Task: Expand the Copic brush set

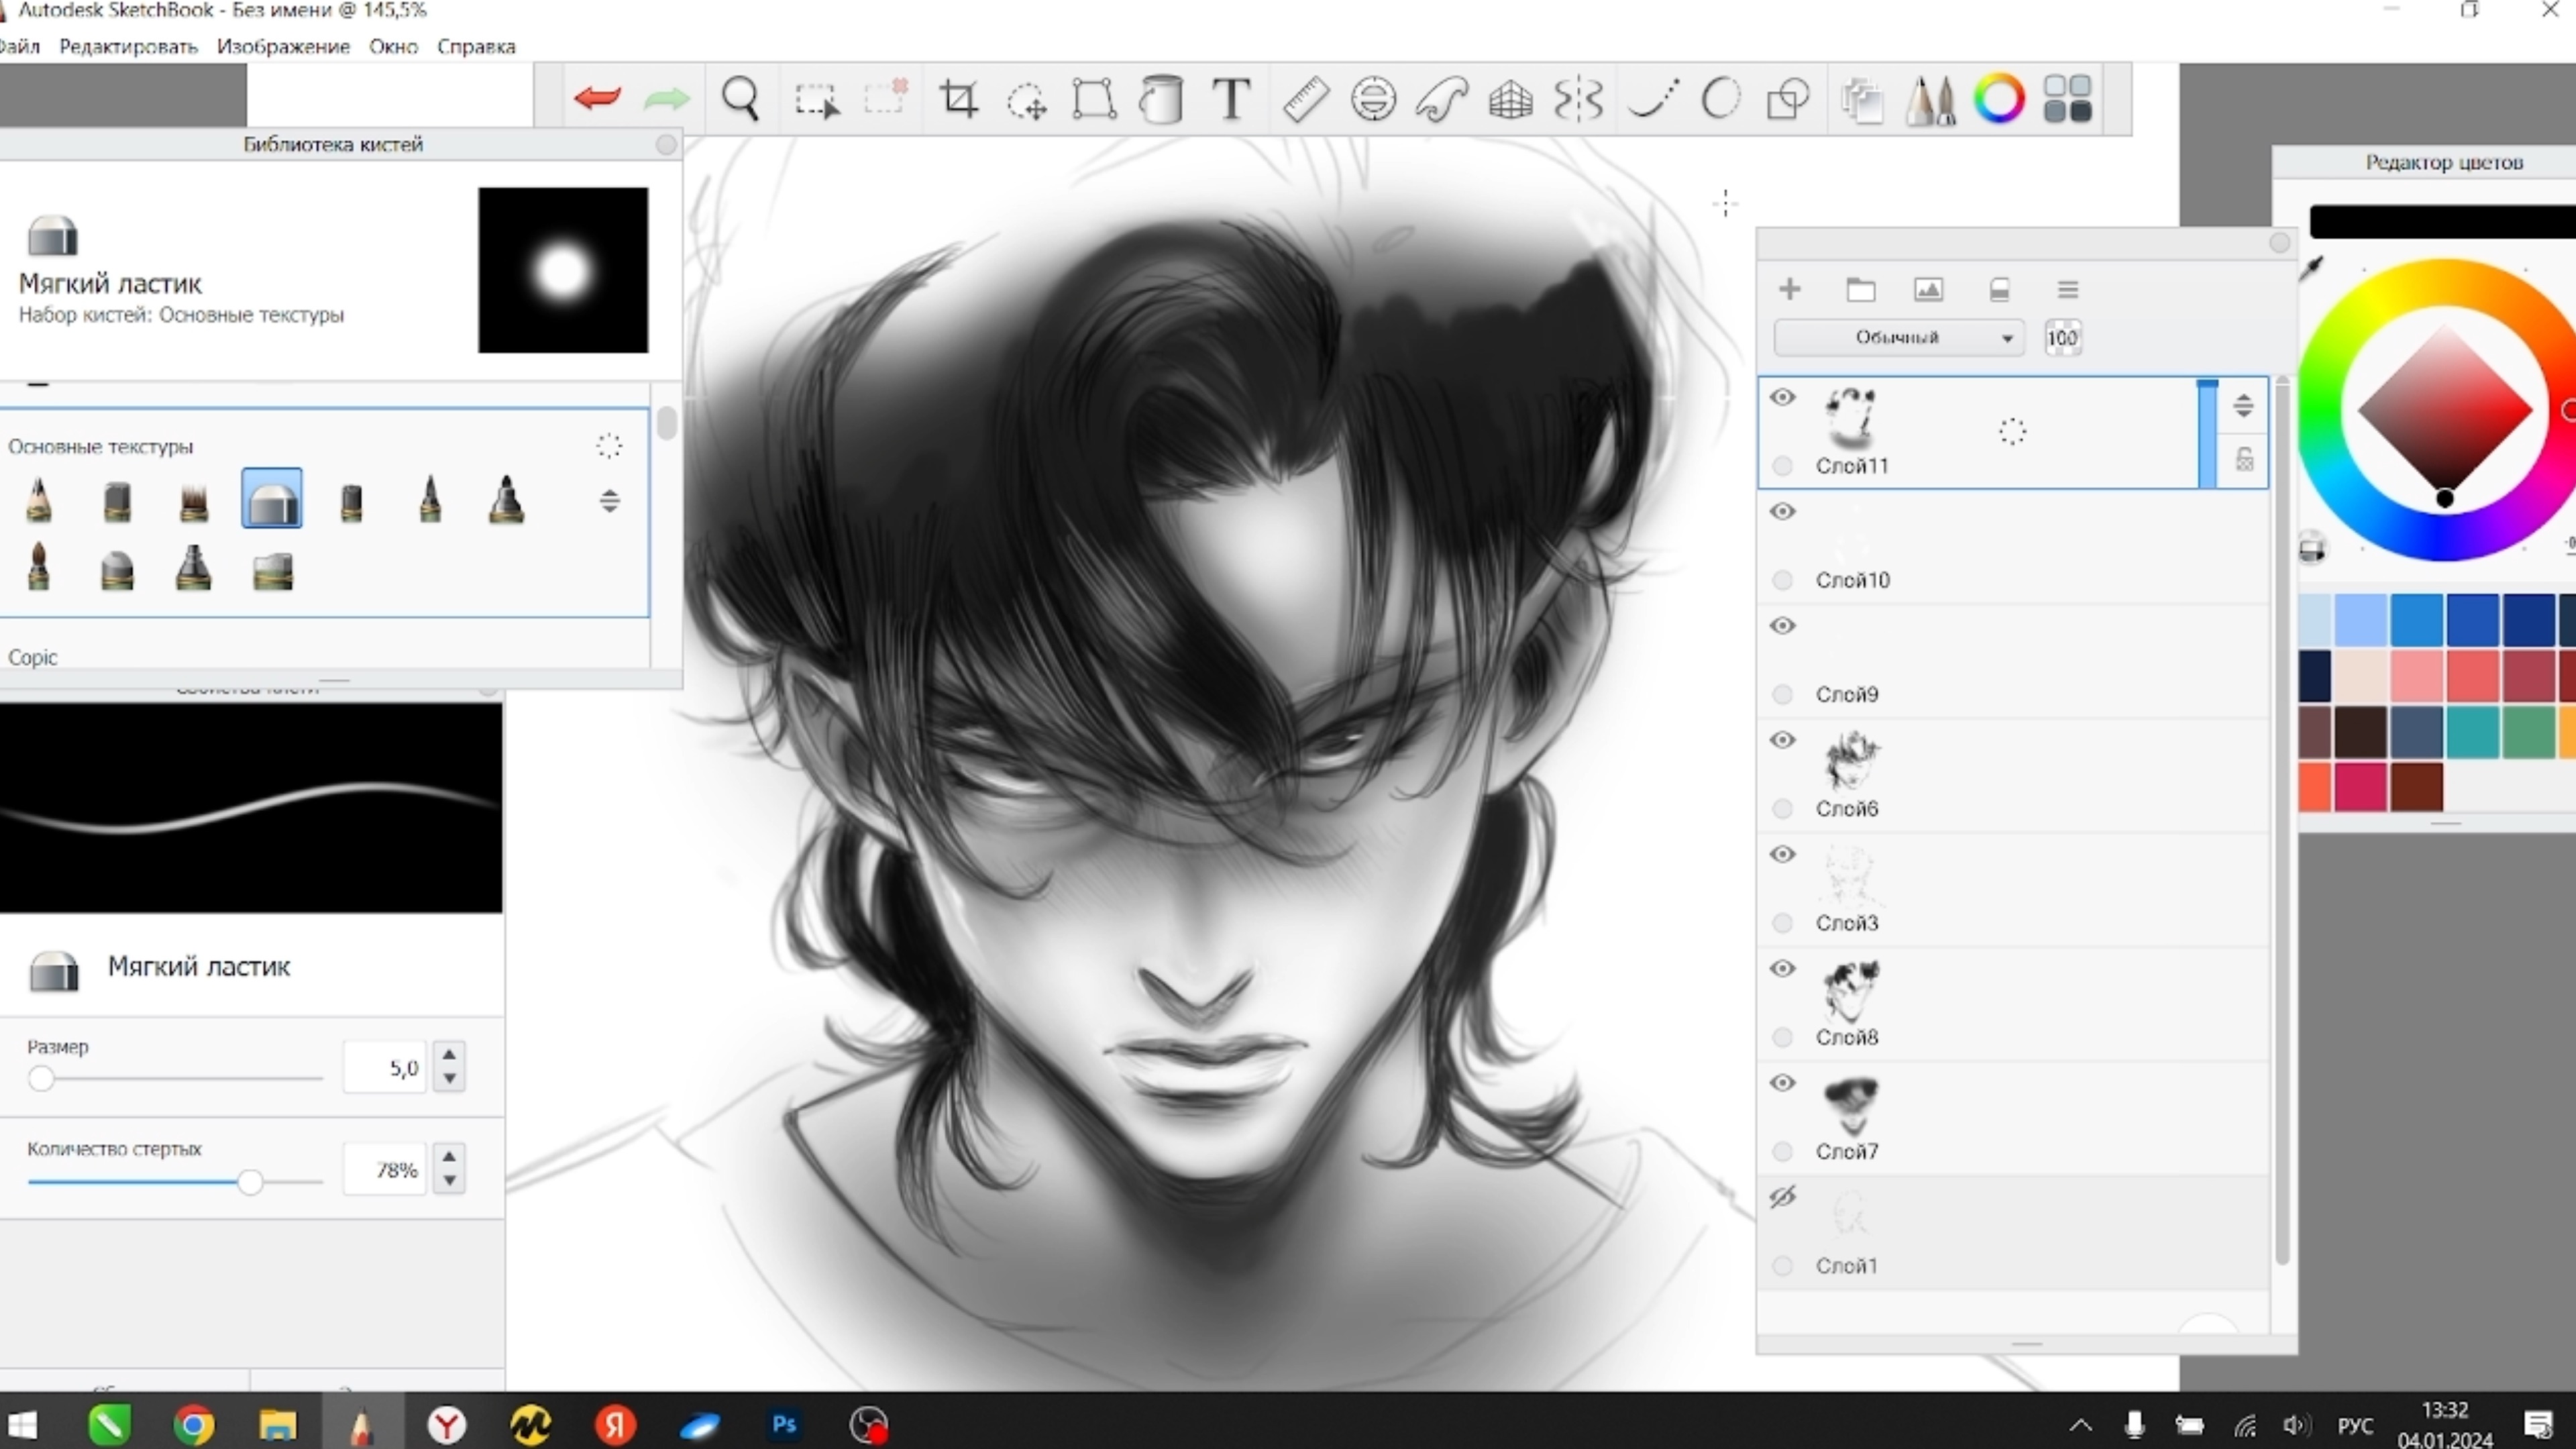Action: point(33,657)
